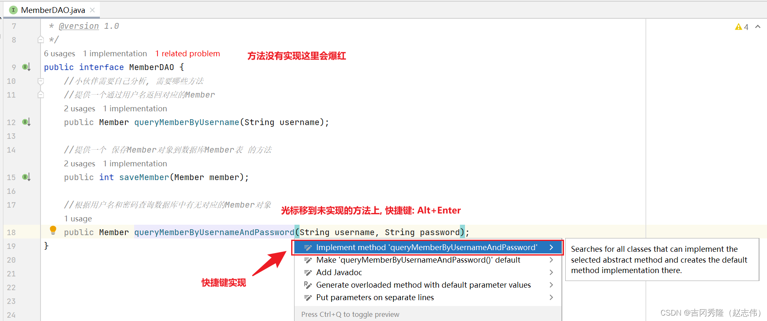
Task: Choose Put parameters on separate lines
Action: tap(428, 297)
